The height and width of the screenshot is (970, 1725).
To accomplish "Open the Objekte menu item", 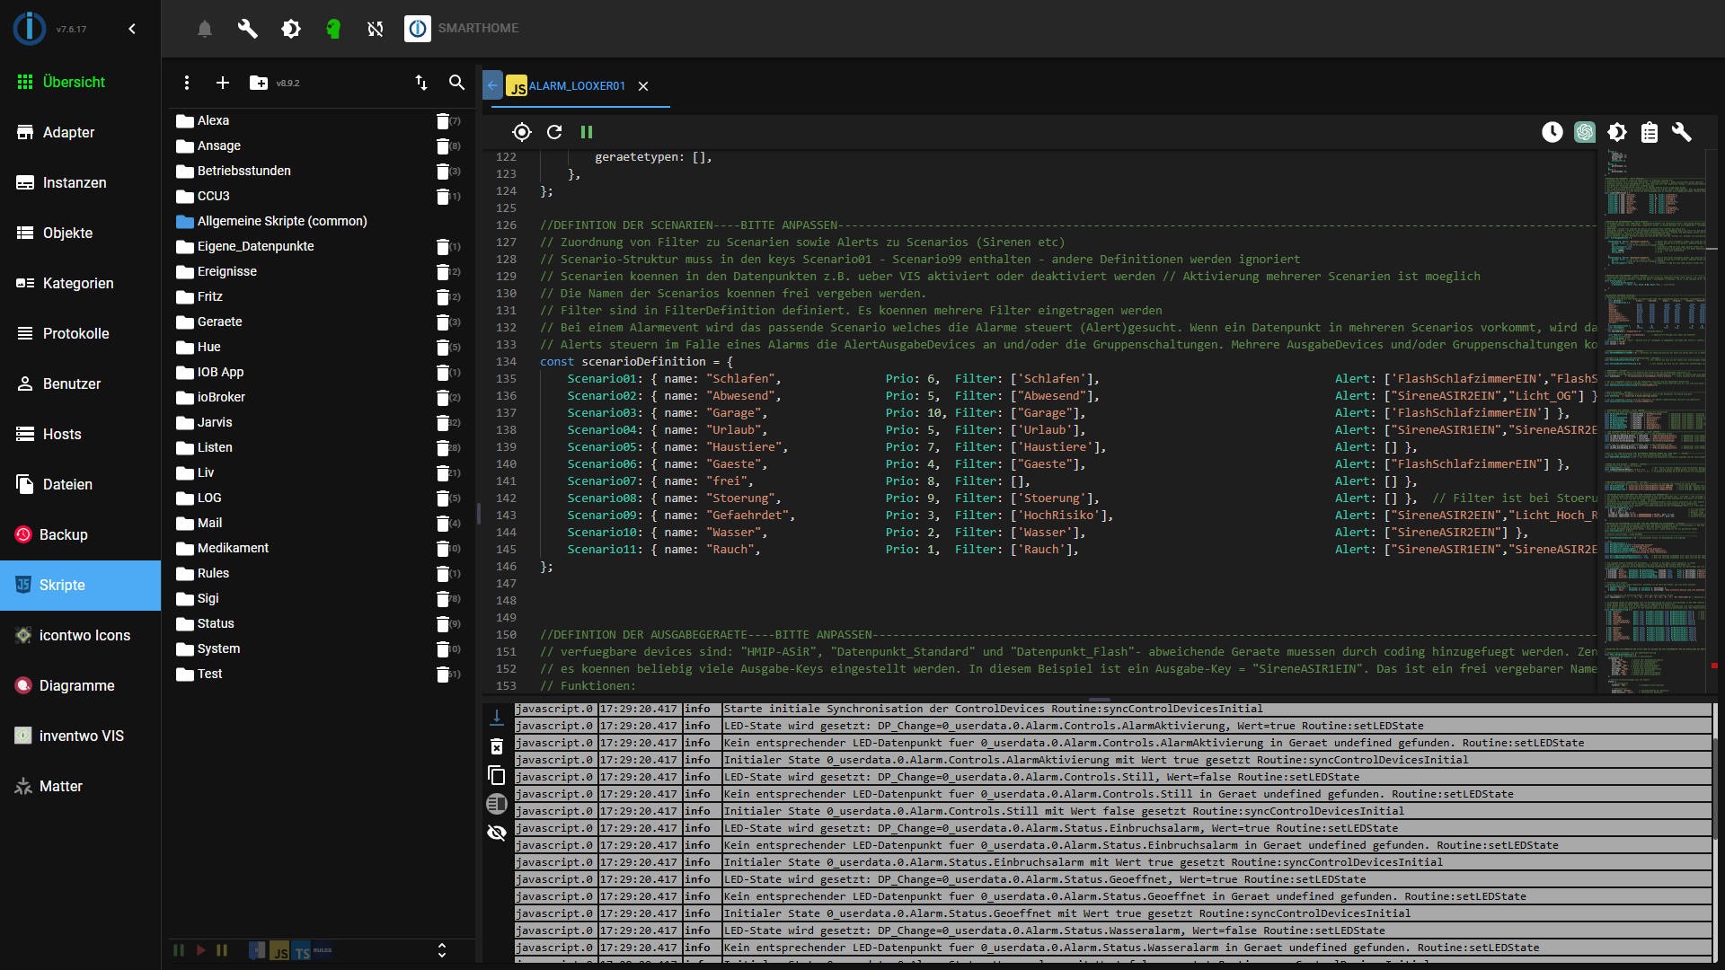I will pyautogui.click(x=67, y=233).
